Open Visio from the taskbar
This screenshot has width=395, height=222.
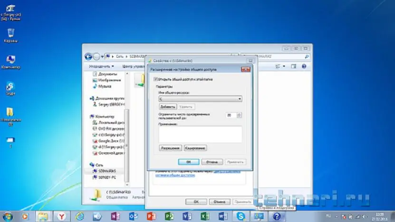click(187, 216)
